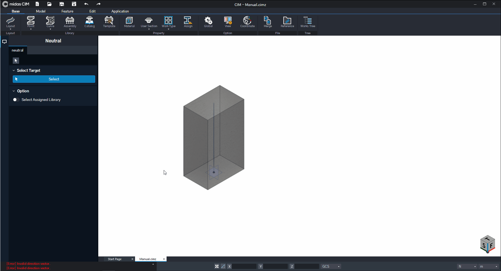The height and width of the screenshot is (271, 501).
Task: Click the first Invalid direction vector error line
Action: (x=28, y=264)
